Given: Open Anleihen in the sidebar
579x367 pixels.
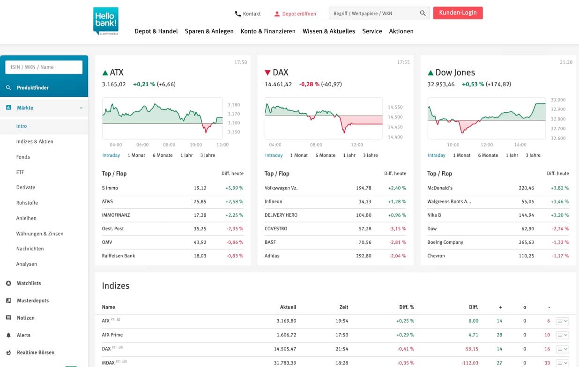Looking at the screenshot, I should [26, 218].
